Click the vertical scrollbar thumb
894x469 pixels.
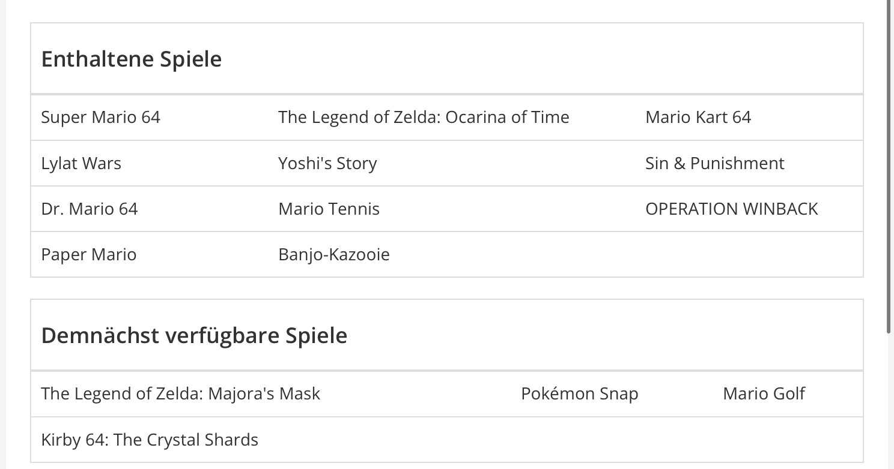coord(889,165)
